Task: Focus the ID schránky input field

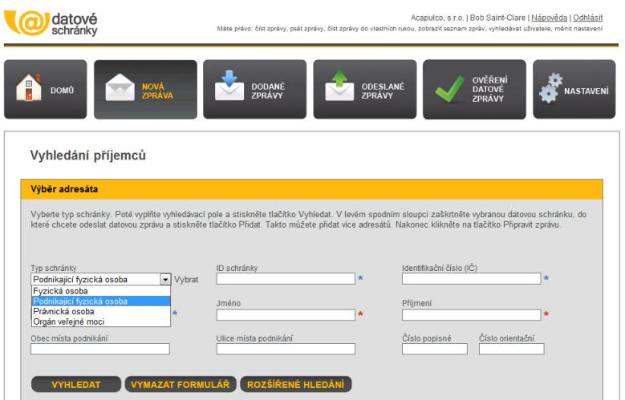Action: click(285, 279)
